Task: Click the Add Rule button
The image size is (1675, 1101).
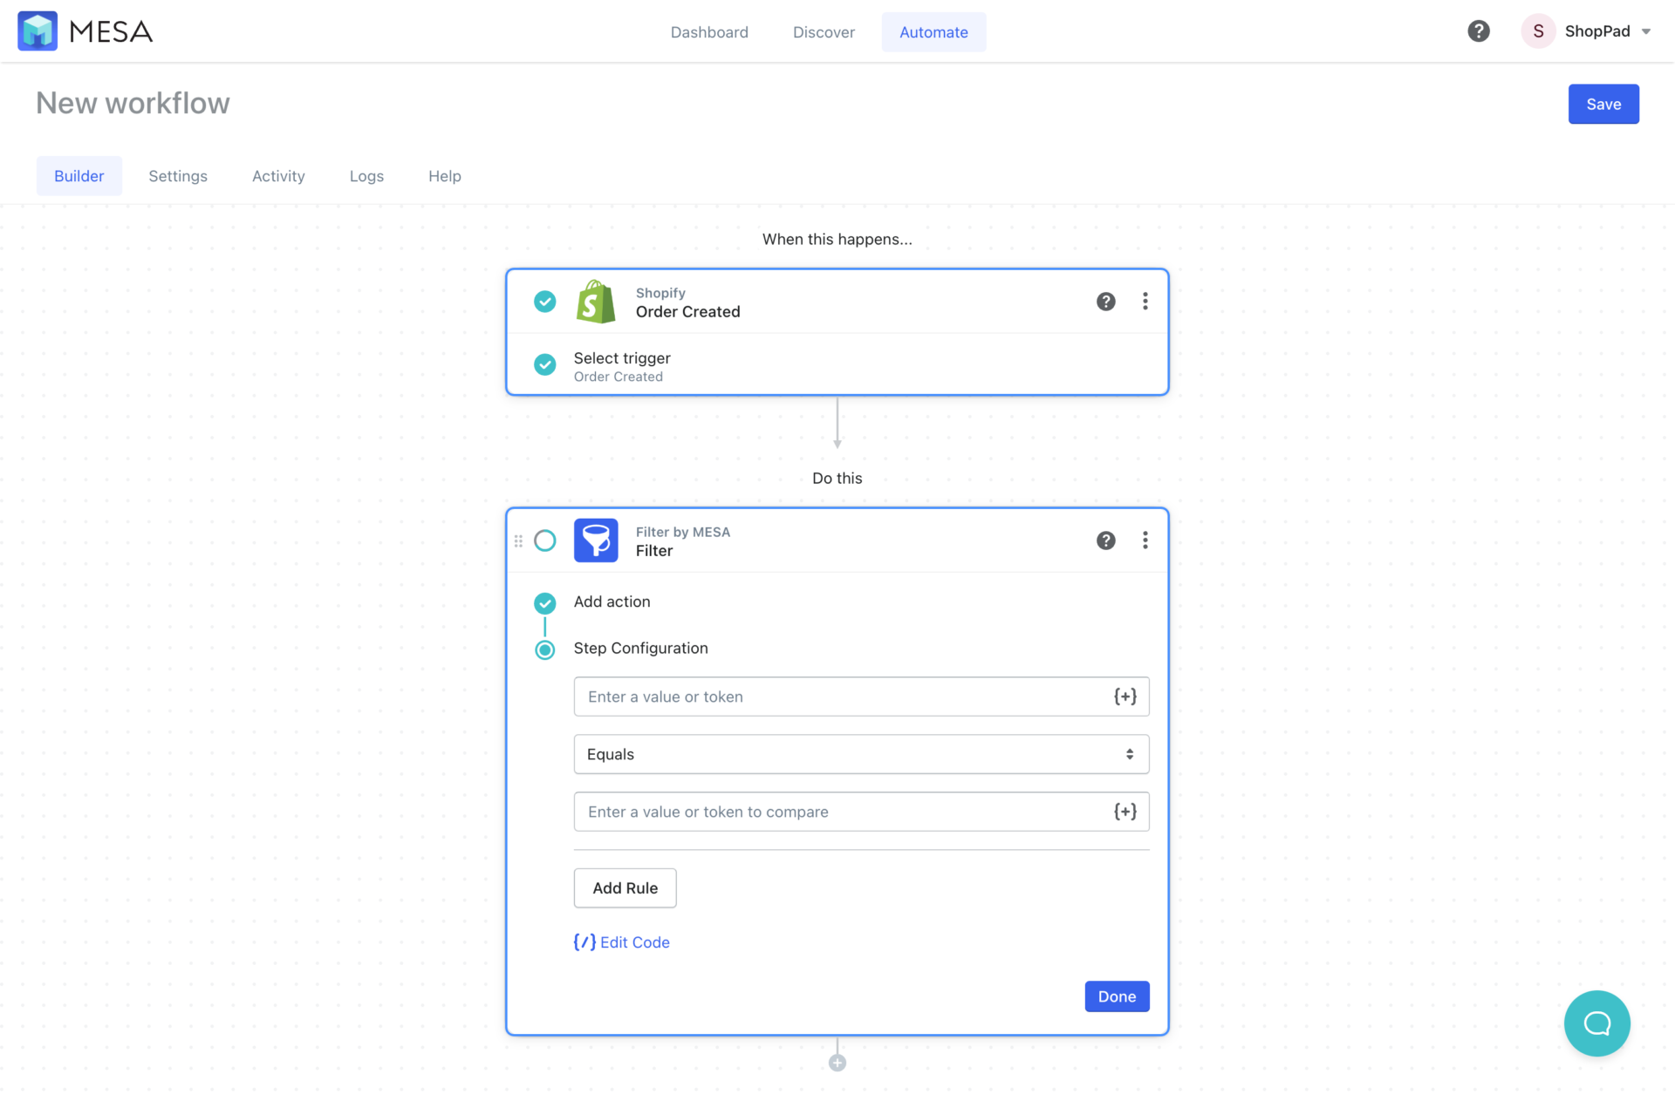Action: 625,887
